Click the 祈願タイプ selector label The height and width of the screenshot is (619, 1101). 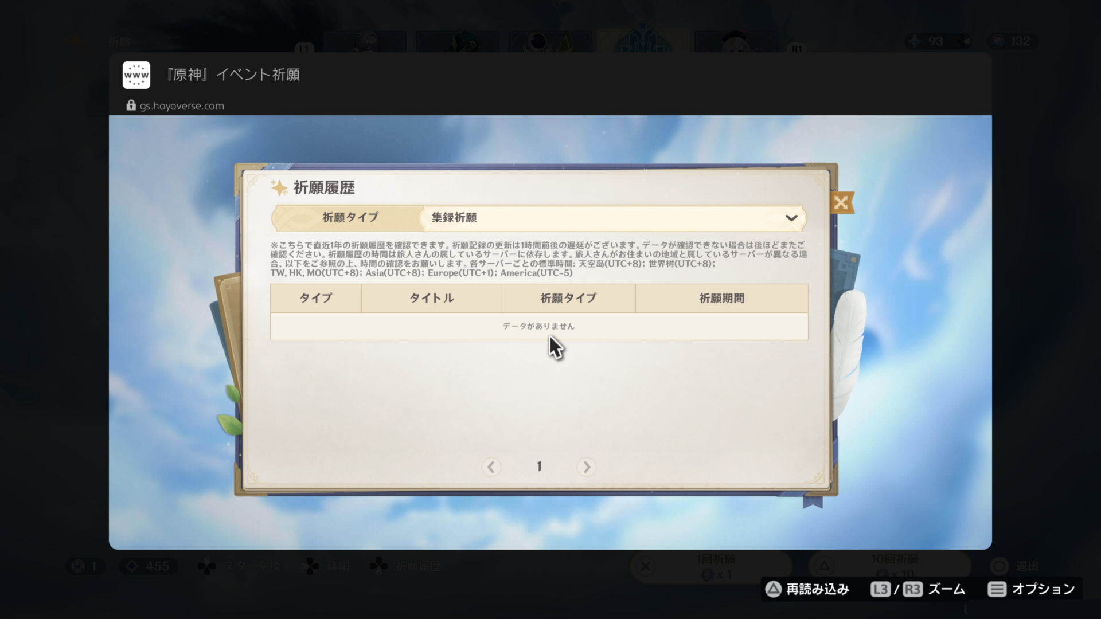click(350, 218)
